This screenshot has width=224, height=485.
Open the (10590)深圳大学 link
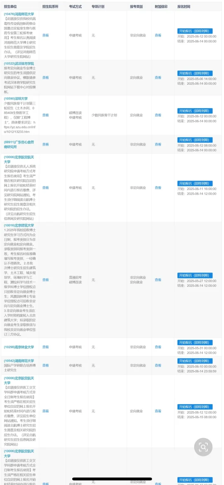[x=16, y=99]
